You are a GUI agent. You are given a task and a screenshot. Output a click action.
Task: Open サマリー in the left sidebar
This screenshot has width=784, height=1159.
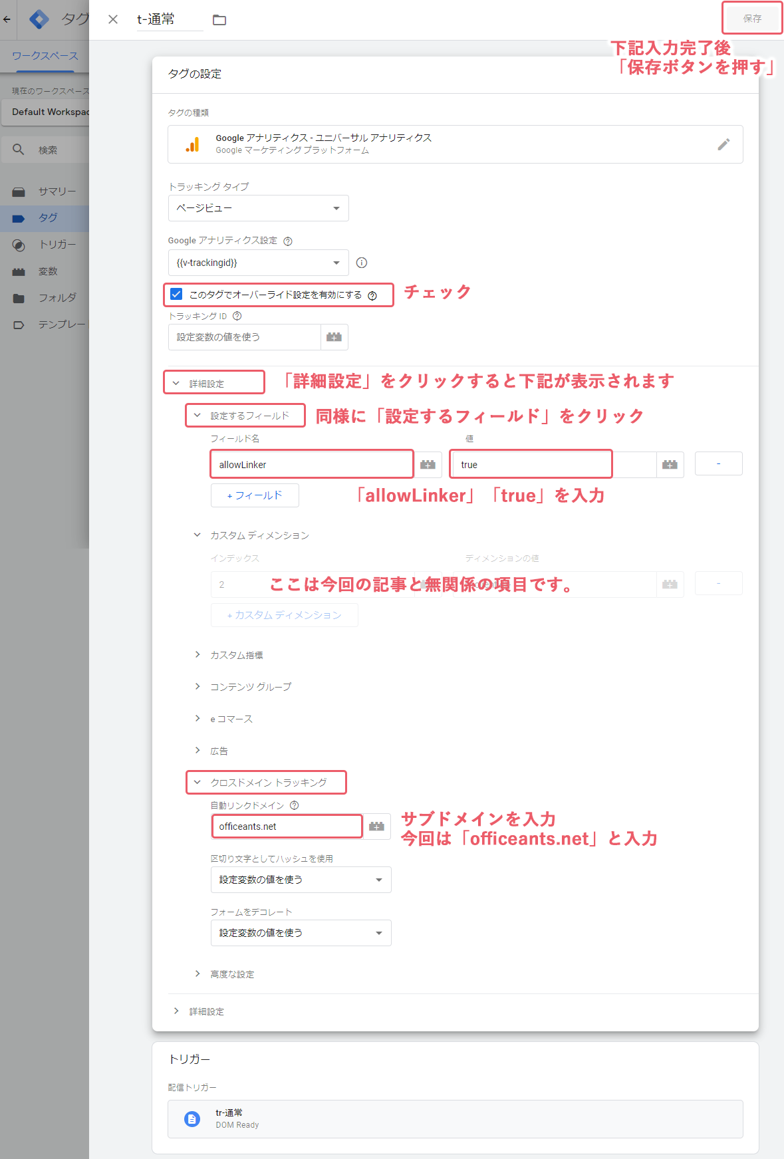(45, 192)
